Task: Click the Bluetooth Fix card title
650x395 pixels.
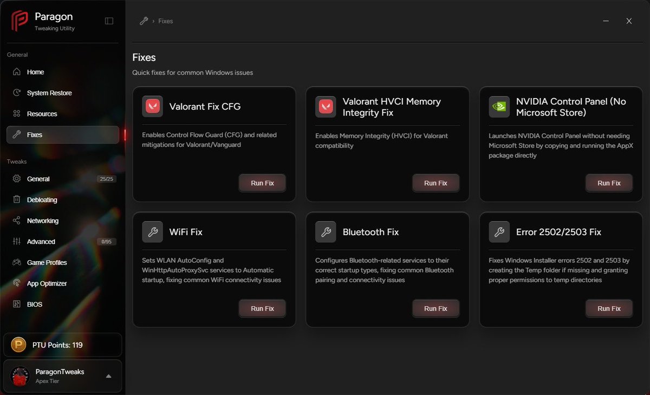Action: [370, 232]
